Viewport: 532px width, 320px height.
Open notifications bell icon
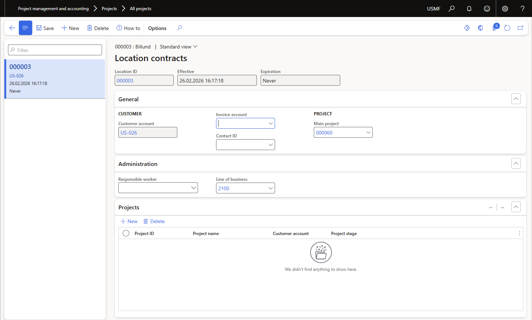469,9
